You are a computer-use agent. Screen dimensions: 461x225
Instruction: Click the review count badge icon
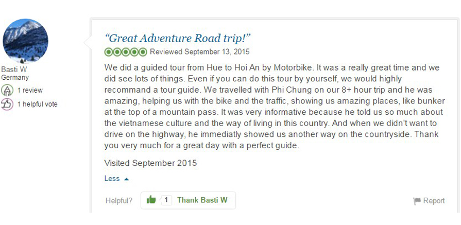[x=7, y=90]
